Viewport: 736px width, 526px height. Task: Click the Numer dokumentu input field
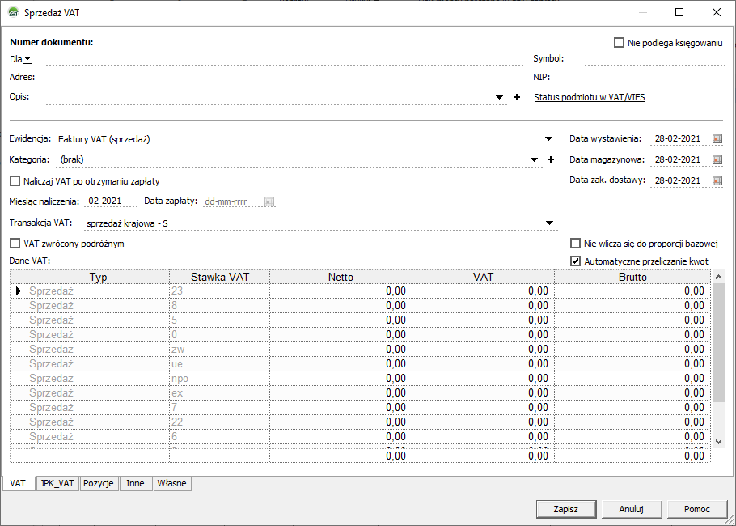tap(319, 42)
